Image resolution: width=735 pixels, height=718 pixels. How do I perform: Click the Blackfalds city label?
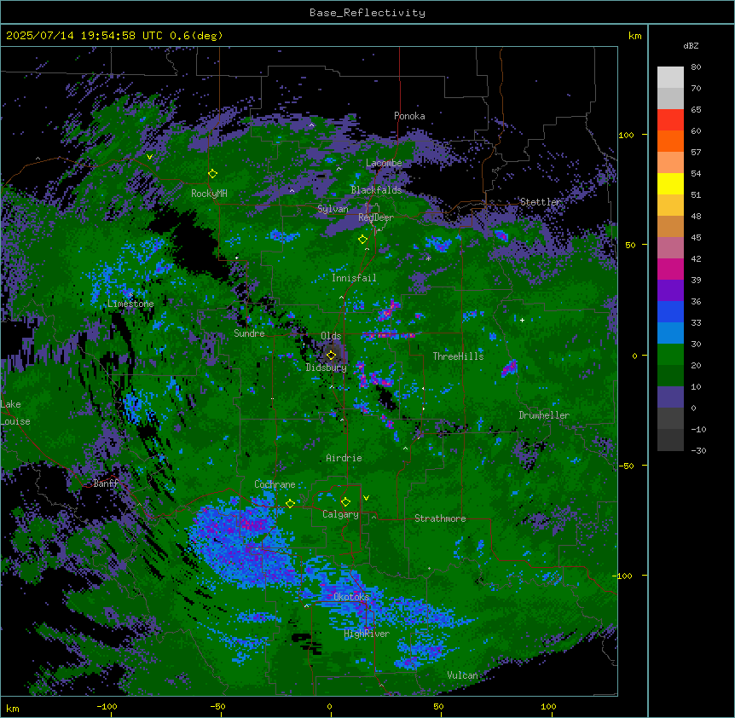376,190
